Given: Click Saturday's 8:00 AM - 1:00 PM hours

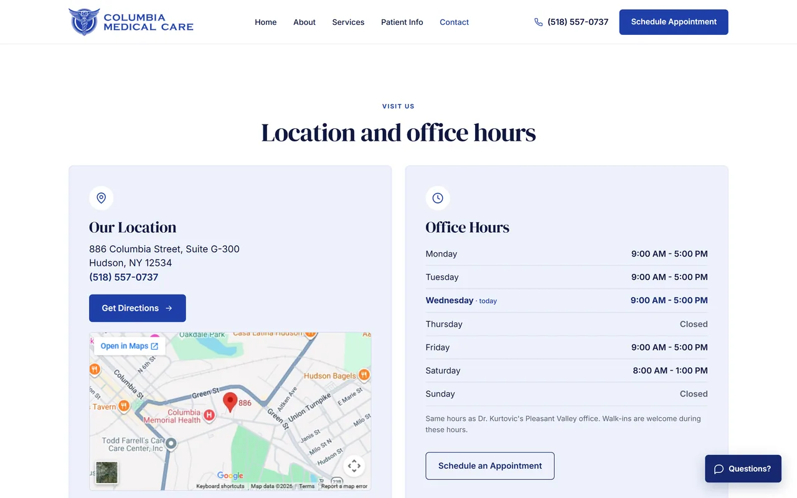Looking at the screenshot, I should pos(671,370).
